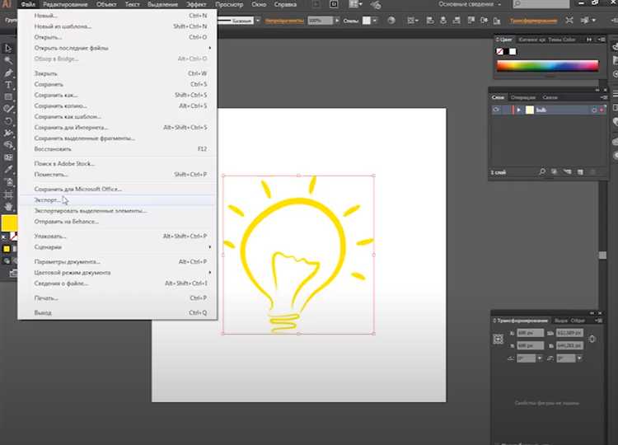Select the Eyedropper tool
The image size is (618, 445).
click(9, 168)
